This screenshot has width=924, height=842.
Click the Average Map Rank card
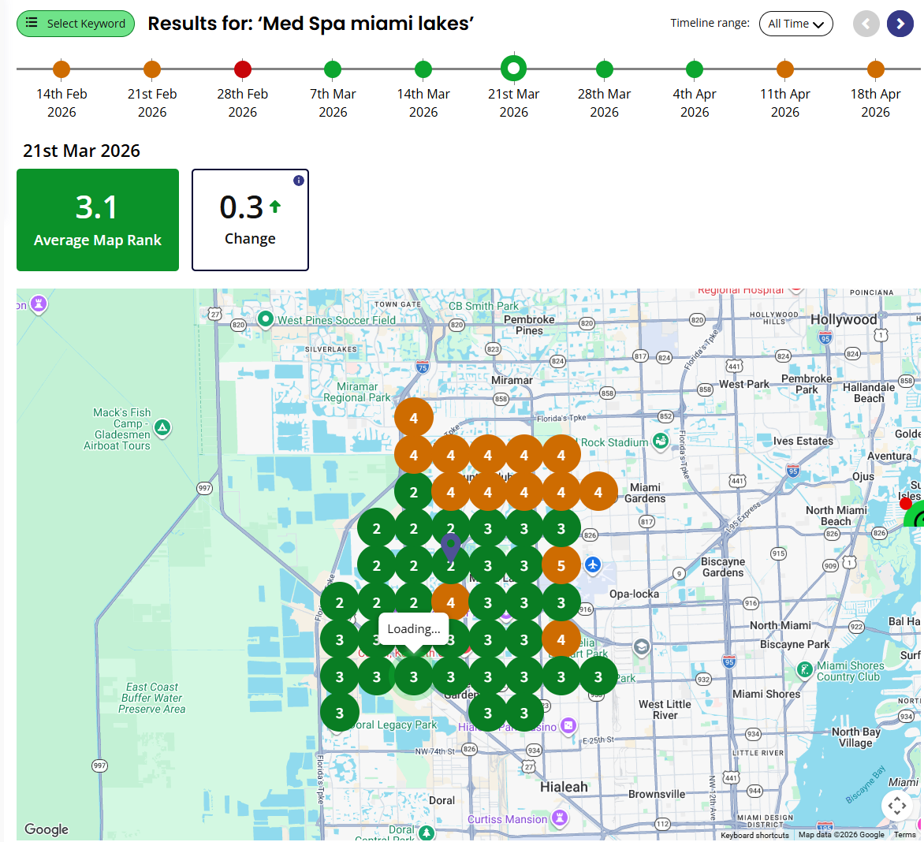[x=98, y=220]
